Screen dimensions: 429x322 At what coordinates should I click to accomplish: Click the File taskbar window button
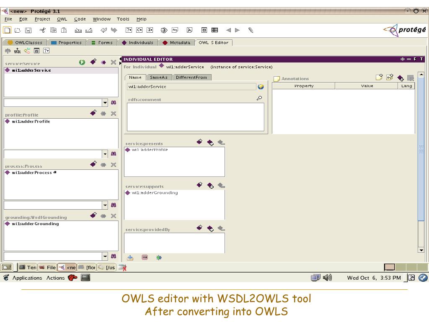point(48,267)
